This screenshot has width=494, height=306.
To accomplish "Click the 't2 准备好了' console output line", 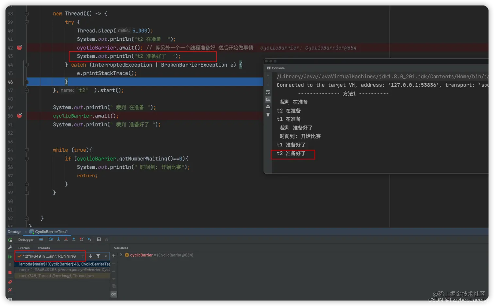I will coord(291,153).
